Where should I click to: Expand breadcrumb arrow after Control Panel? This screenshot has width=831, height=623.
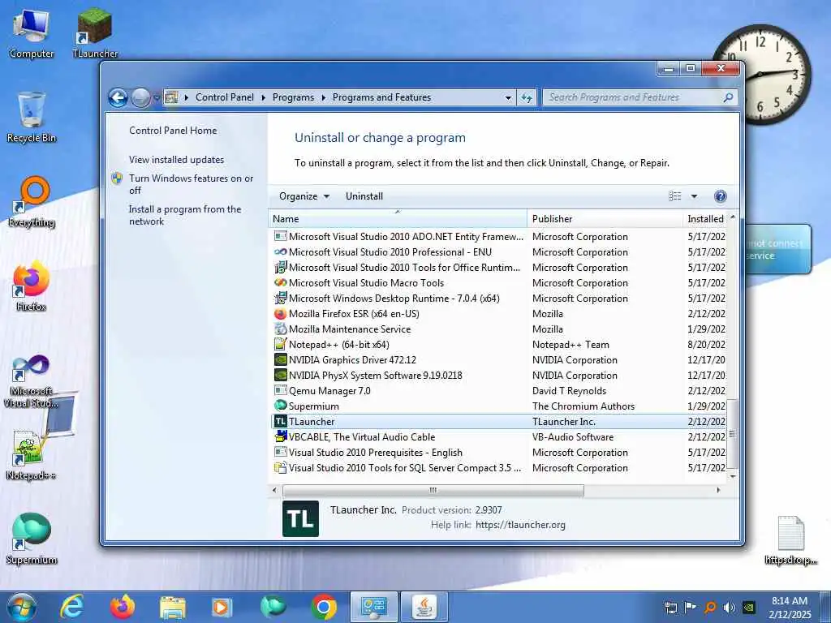click(264, 97)
